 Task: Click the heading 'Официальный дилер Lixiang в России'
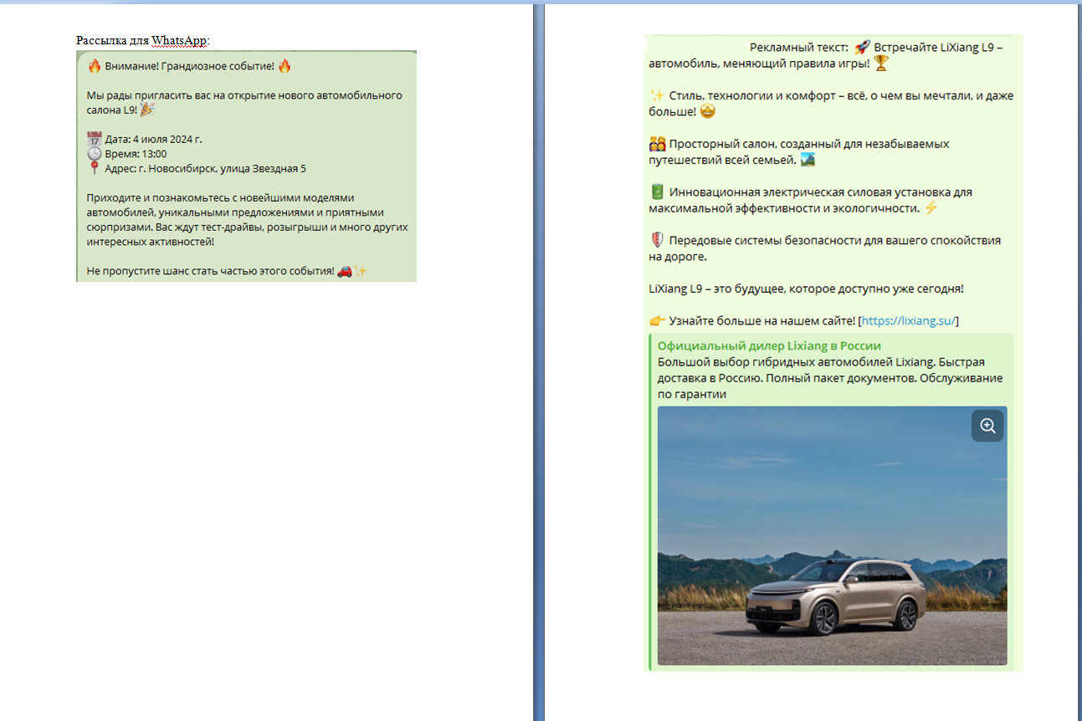[769, 345]
